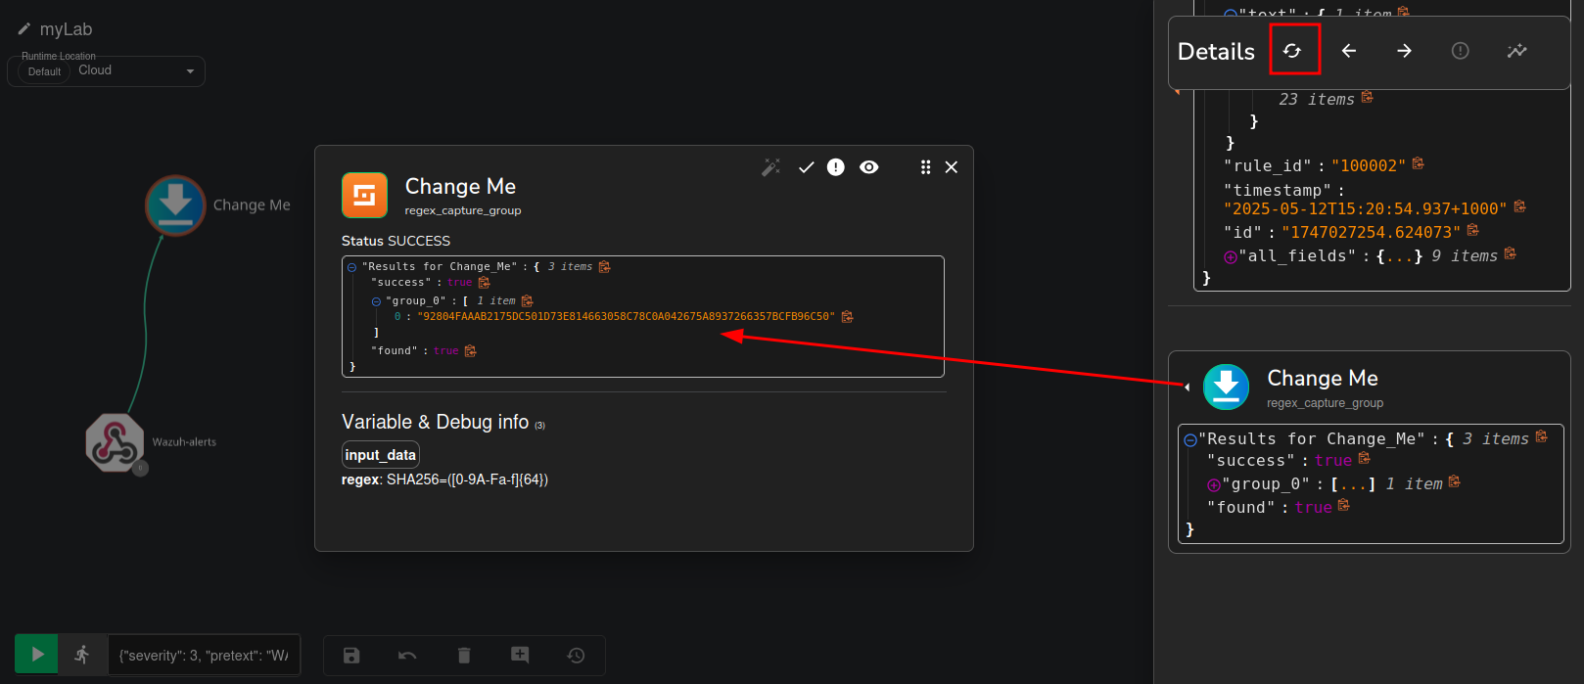Copy the "timestamp" value in Details
Screen dimensions: 1584x684
[x=1519, y=206]
